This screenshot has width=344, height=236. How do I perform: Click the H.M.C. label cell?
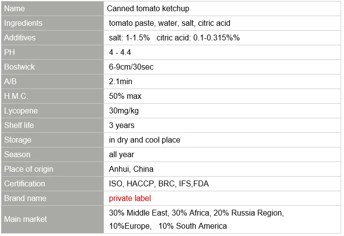coord(52,96)
